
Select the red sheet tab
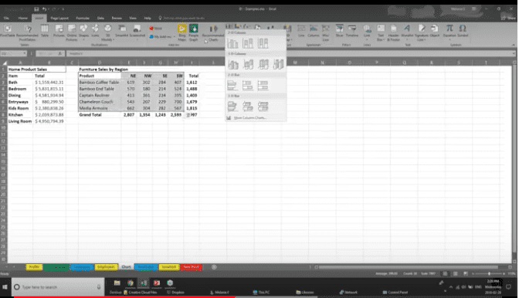(191, 267)
